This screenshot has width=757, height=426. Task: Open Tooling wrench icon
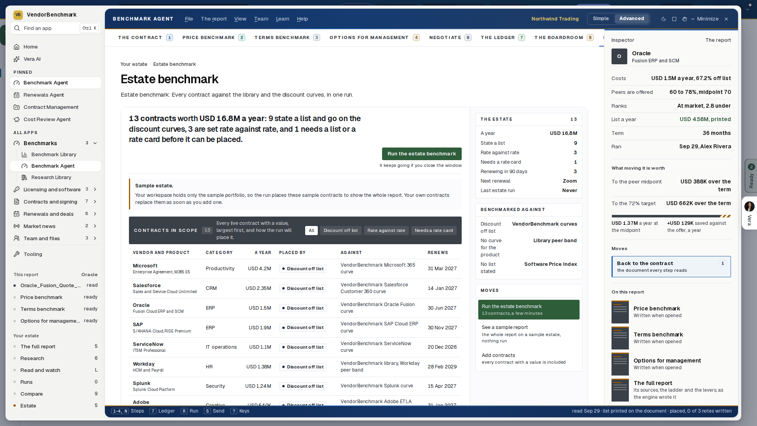click(17, 254)
